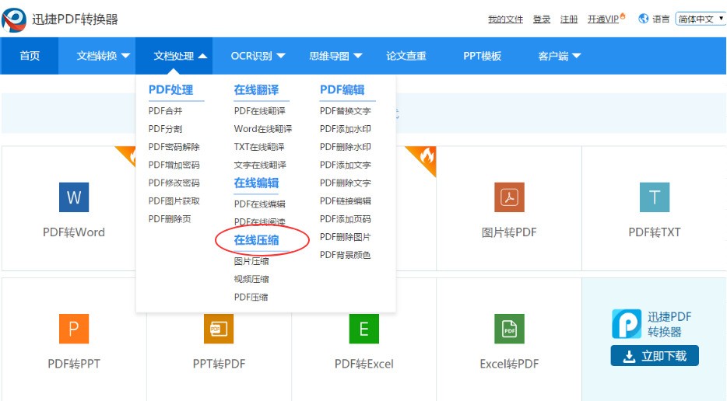Click the 注册 link
This screenshot has height=401, width=727.
click(x=569, y=19)
